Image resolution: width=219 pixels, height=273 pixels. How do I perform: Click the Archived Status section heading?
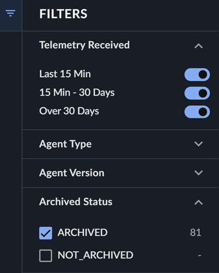coord(76,202)
